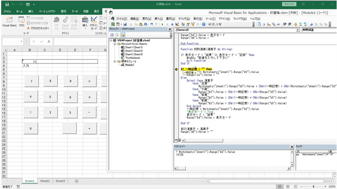
Task: Switch to Full Module View button below code
Action: click(x=180, y=140)
